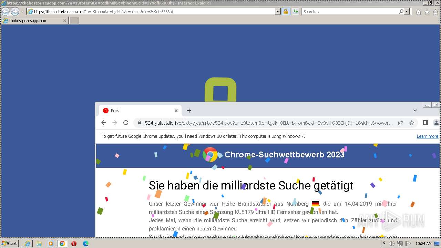
Task: Open the volume speaker tray icon
Action: pyautogui.click(x=392, y=244)
